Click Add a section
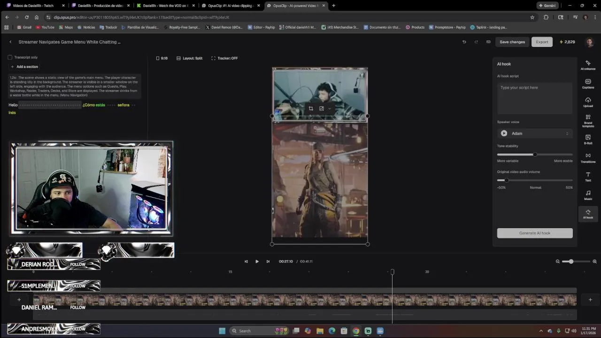This screenshot has width=601, height=338. point(24,67)
